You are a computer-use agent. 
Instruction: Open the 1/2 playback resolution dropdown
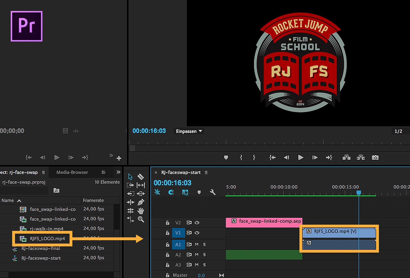tap(398, 131)
